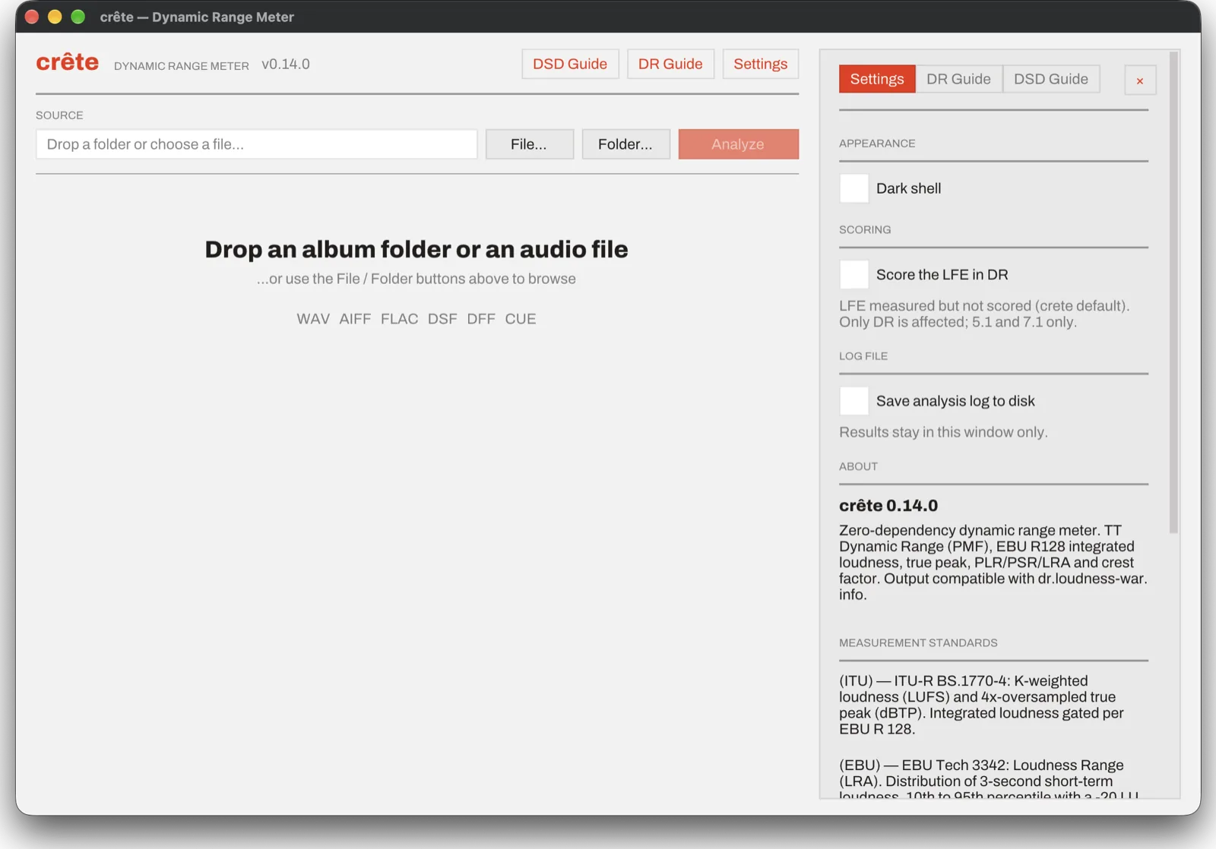Viewport: 1216px width, 849px height.
Task: Open the DSD Guide tab in the side panel
Action: 1051,79
